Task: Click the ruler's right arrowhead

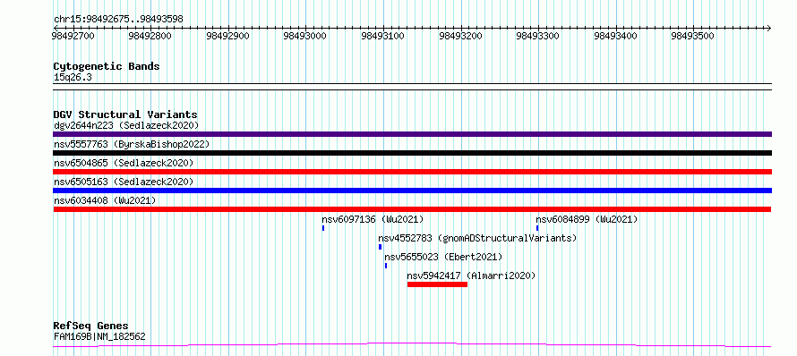Action: [768, 28]
